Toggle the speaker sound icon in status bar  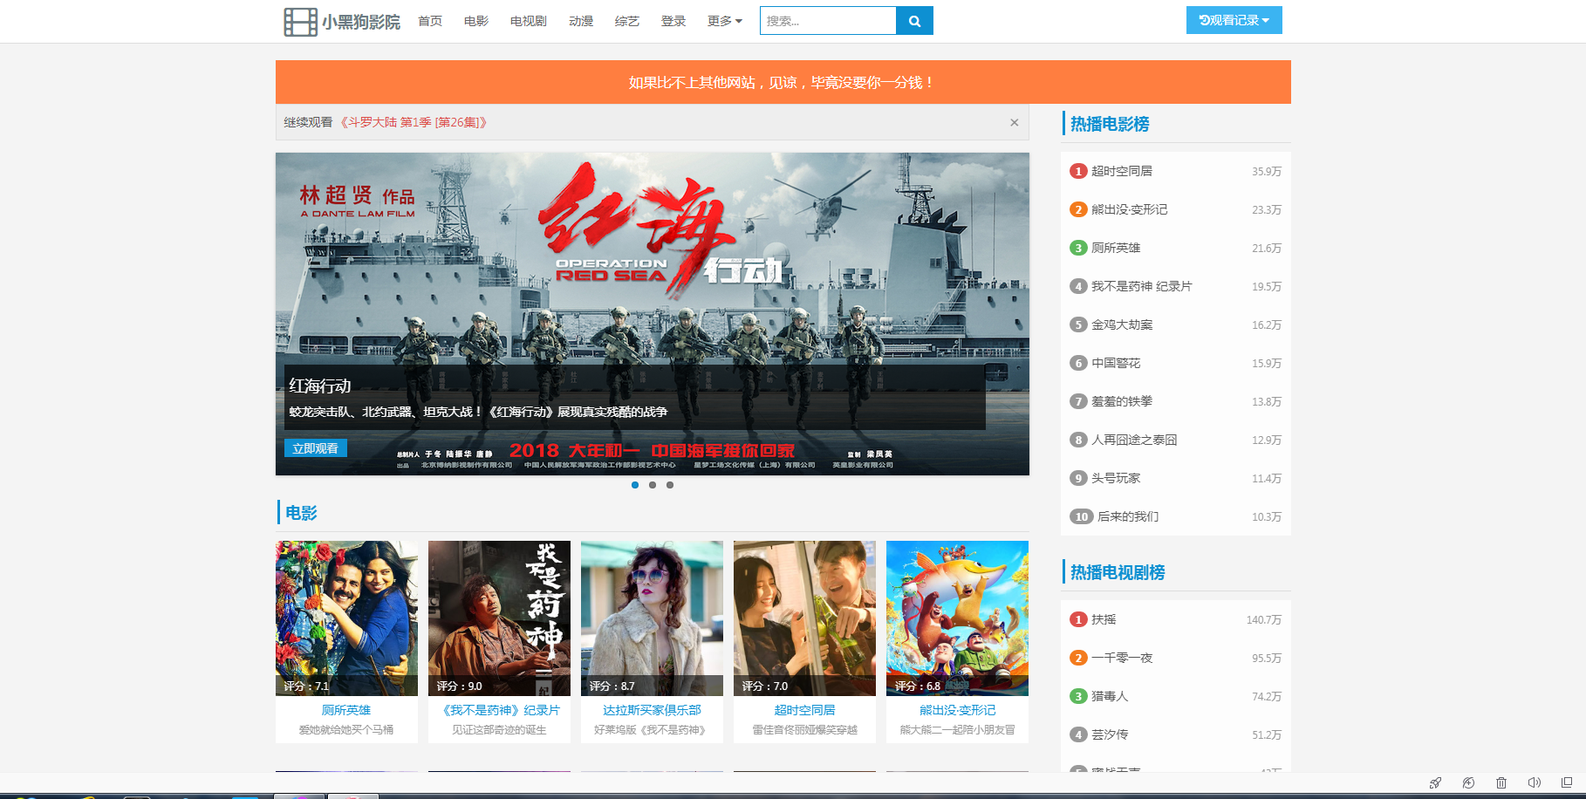click(x=1534, y=782)
